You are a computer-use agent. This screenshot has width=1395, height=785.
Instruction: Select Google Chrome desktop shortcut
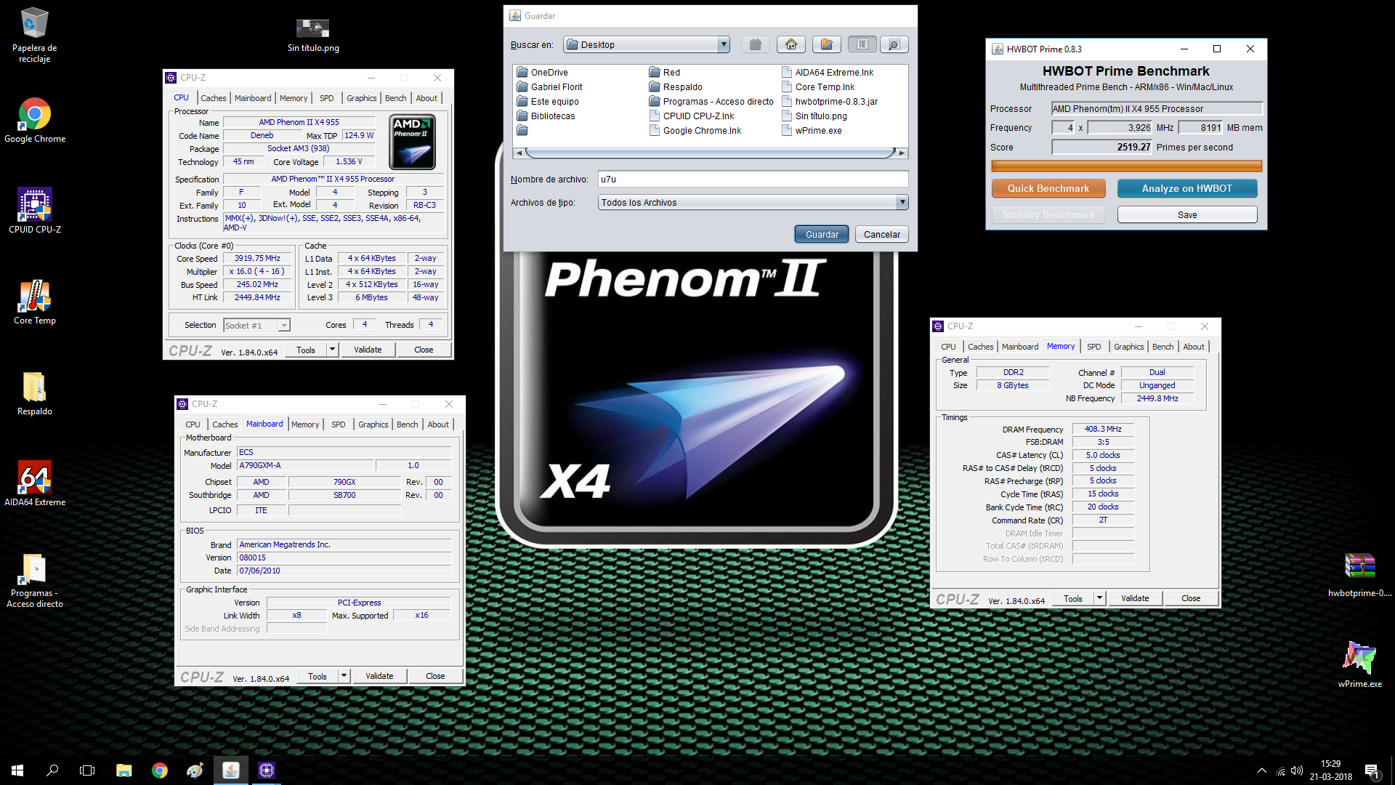click(34, 120)
